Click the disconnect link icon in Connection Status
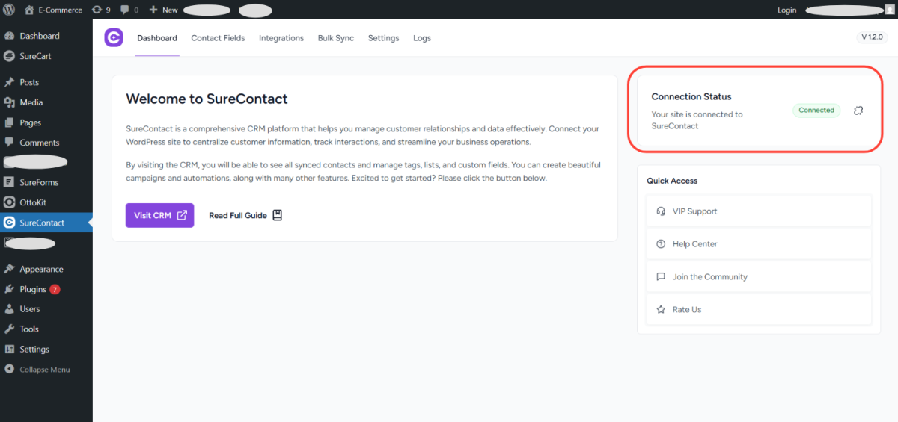 pos(858,111)
